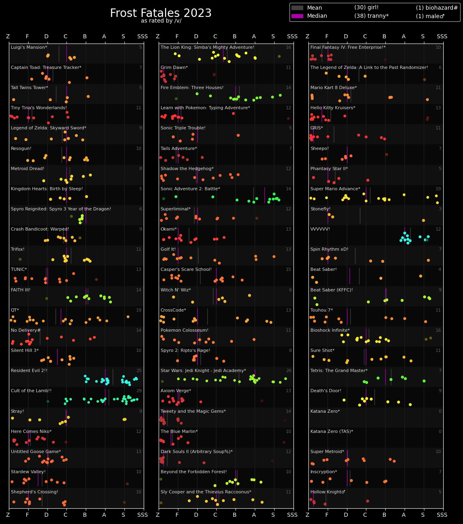
Task: Click the Untitled Goose Game* label
Action: [x=36, y=452]
